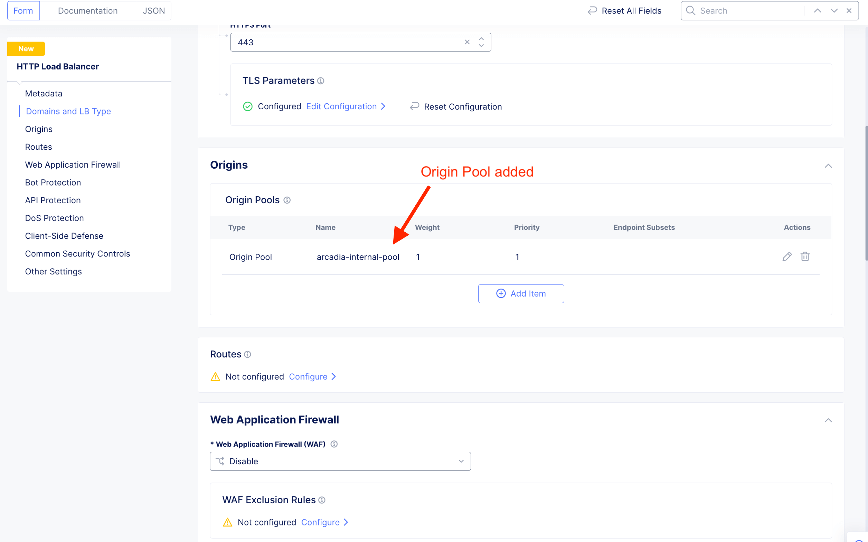The image size is (868, 542).
Task: Open the Web Application Firewall dropdown
Action: click(x=340, y=461)
